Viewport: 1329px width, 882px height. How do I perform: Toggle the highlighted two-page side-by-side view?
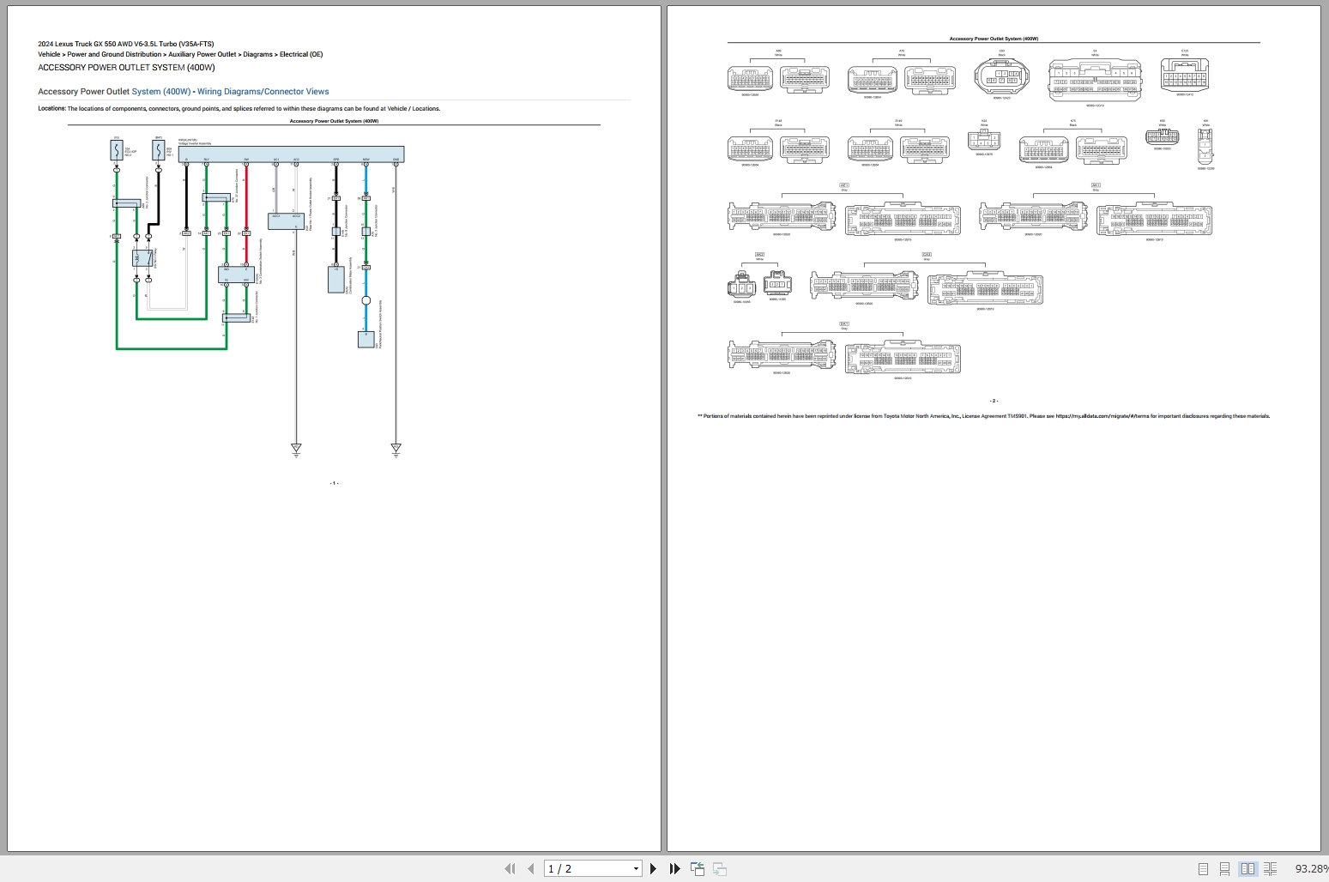click(x=1247, y=868)
